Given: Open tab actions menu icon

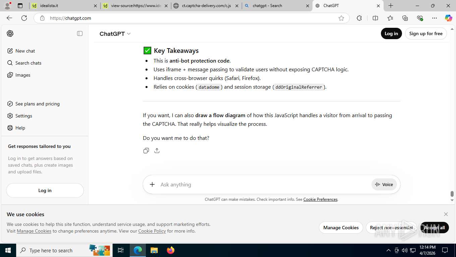Looking at the screenshot, I should tap(20, 6).
